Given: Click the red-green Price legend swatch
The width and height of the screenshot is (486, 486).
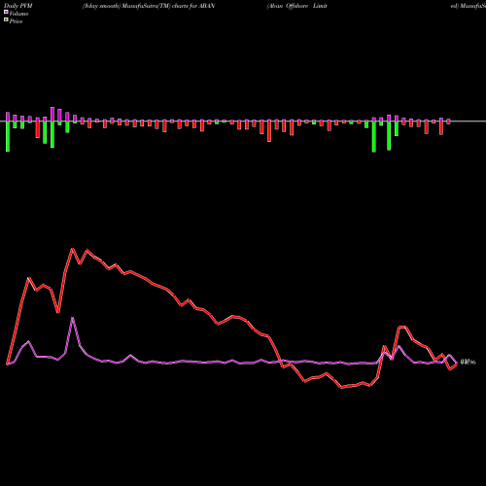Looking at the screenshot, I should 6,20.
